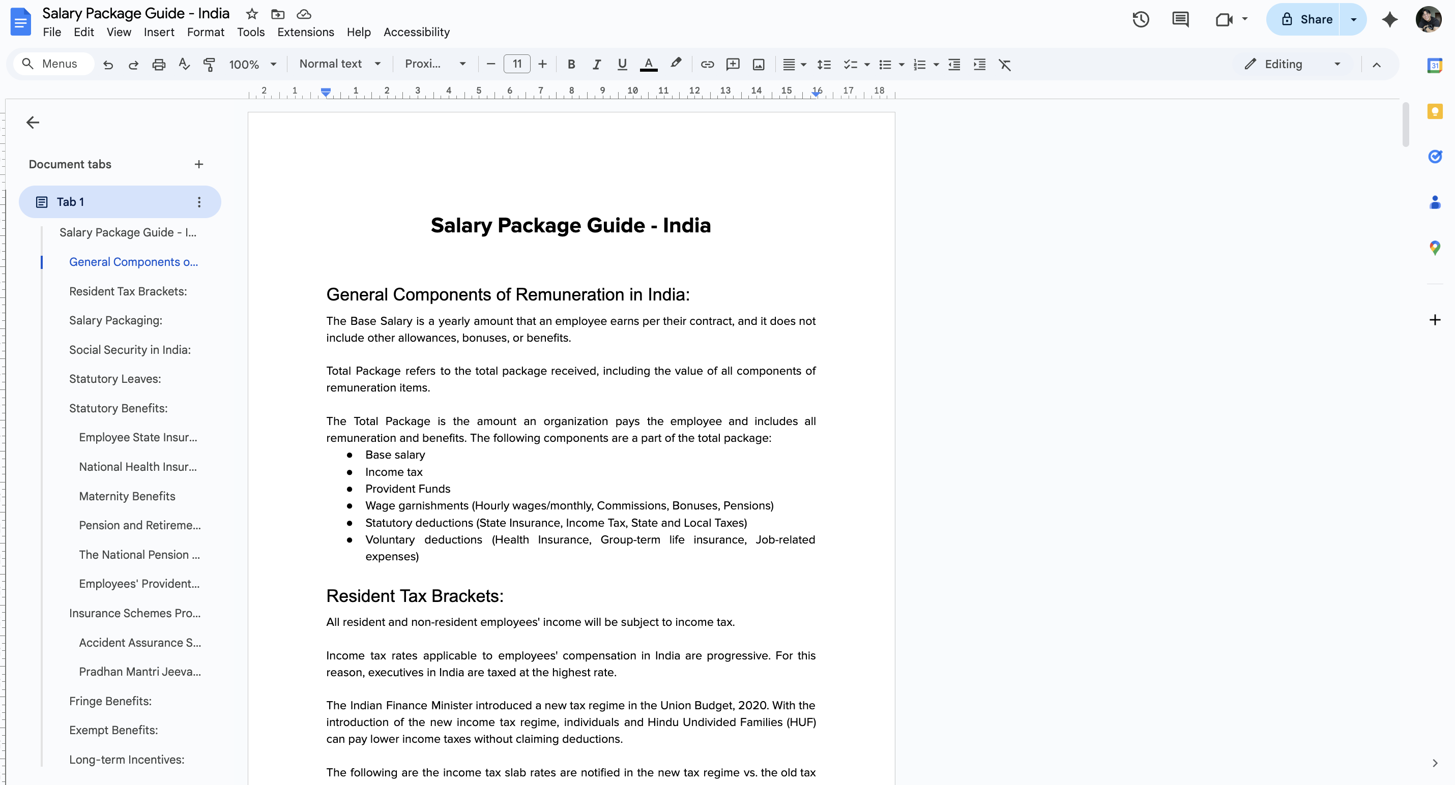Click the clear formatting icon
The width and height of the screenshot is (1455, 785).
(x=1004, y=65)
